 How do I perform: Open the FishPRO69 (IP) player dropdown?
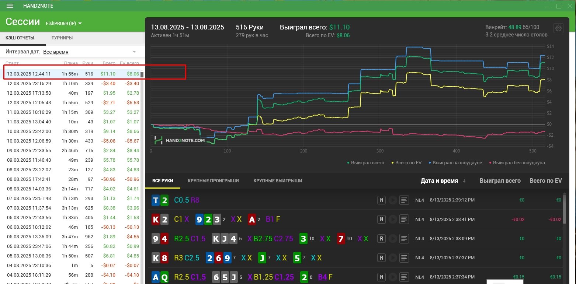pyautogui.click(x=63, y=23)
